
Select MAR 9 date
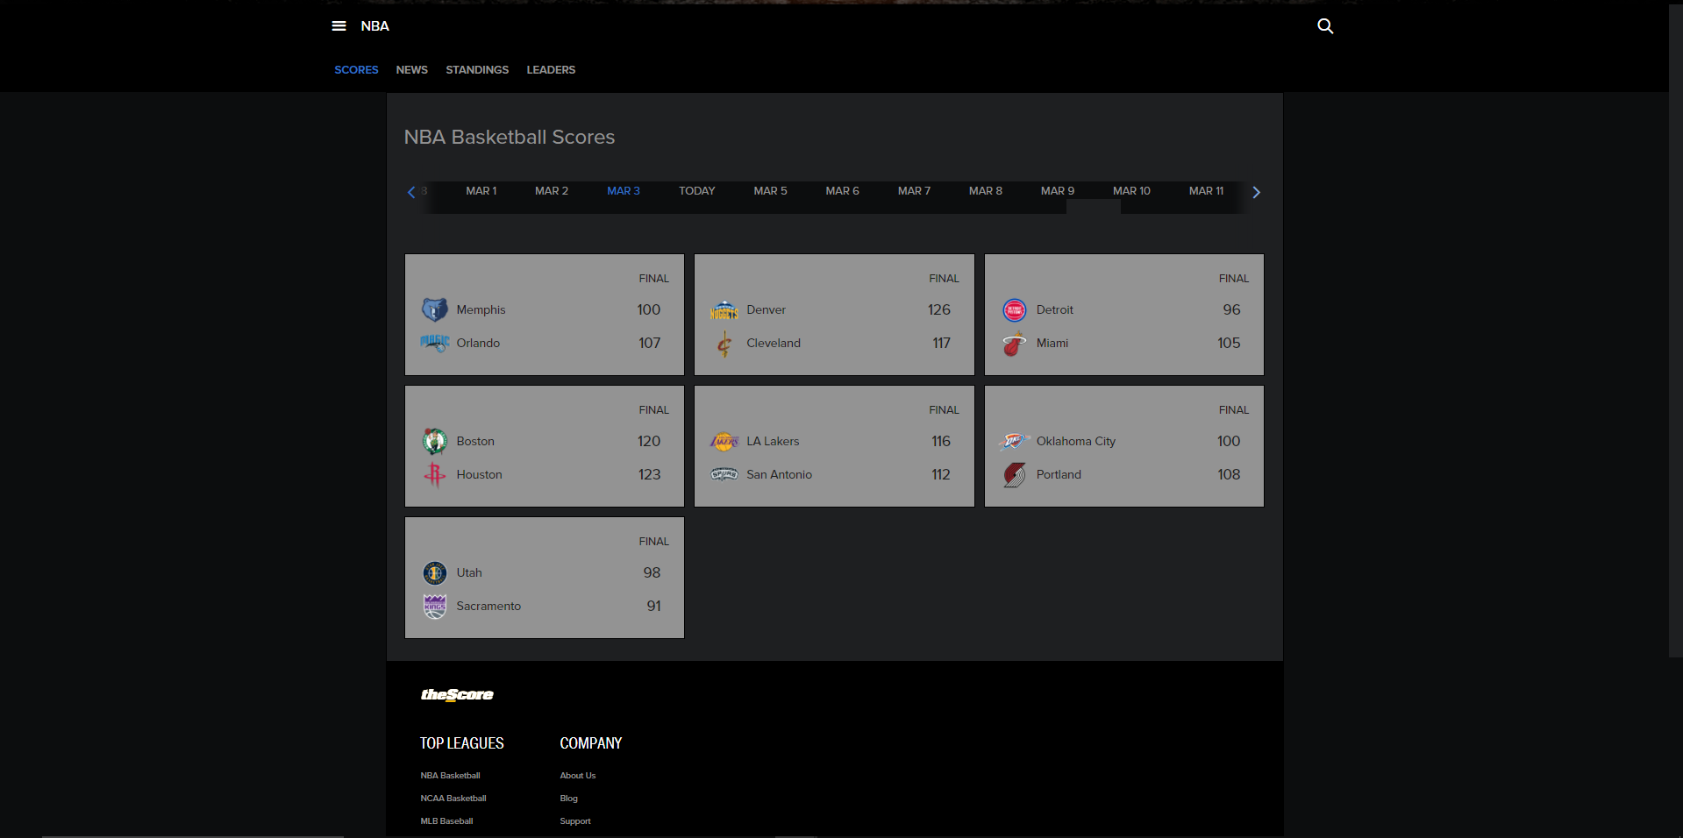(1058, 191)
